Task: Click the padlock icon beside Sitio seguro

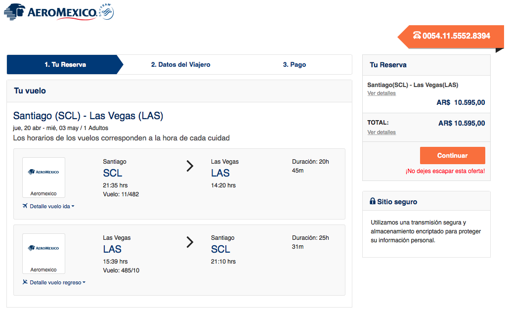Action: tap(373, 201)
